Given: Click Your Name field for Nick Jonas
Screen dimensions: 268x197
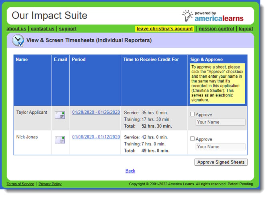Looking at the screenshot, I should point(220,147).
